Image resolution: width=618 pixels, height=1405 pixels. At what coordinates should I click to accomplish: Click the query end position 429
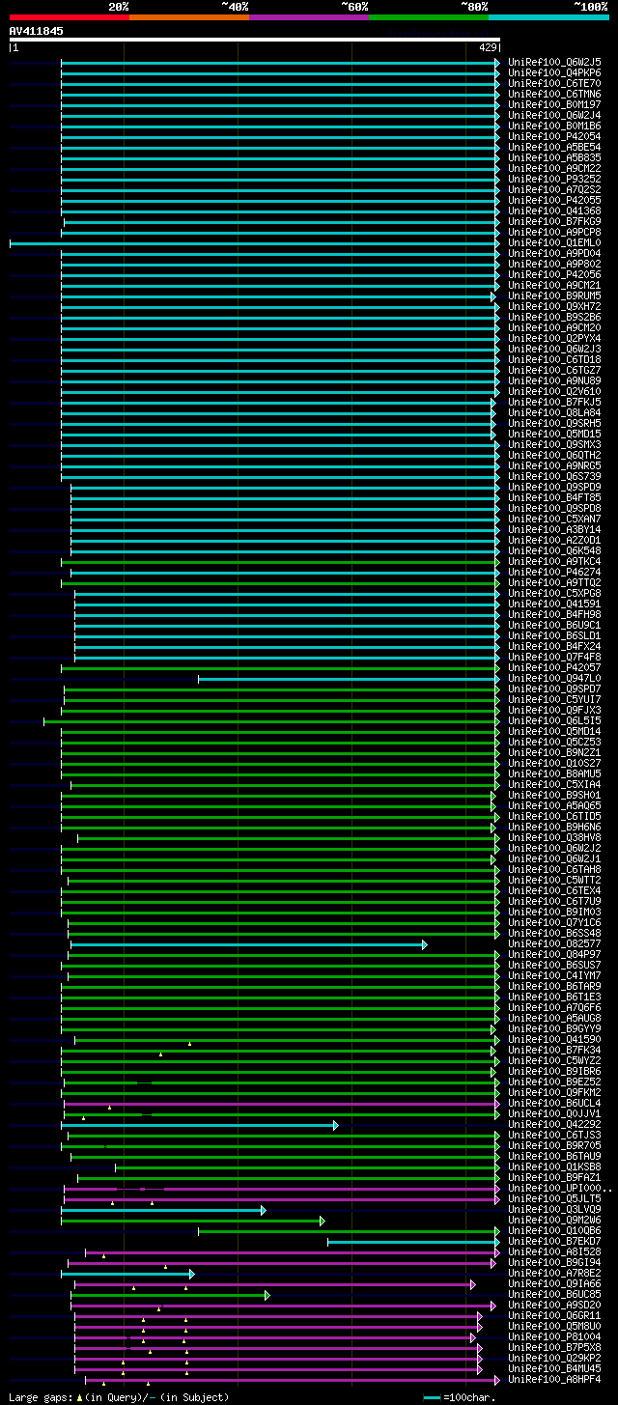coord(488,47)
